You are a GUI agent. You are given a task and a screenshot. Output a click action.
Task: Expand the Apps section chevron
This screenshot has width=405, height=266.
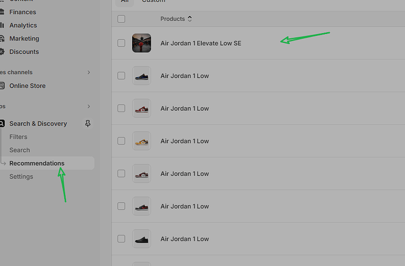[x=89, y=106]
